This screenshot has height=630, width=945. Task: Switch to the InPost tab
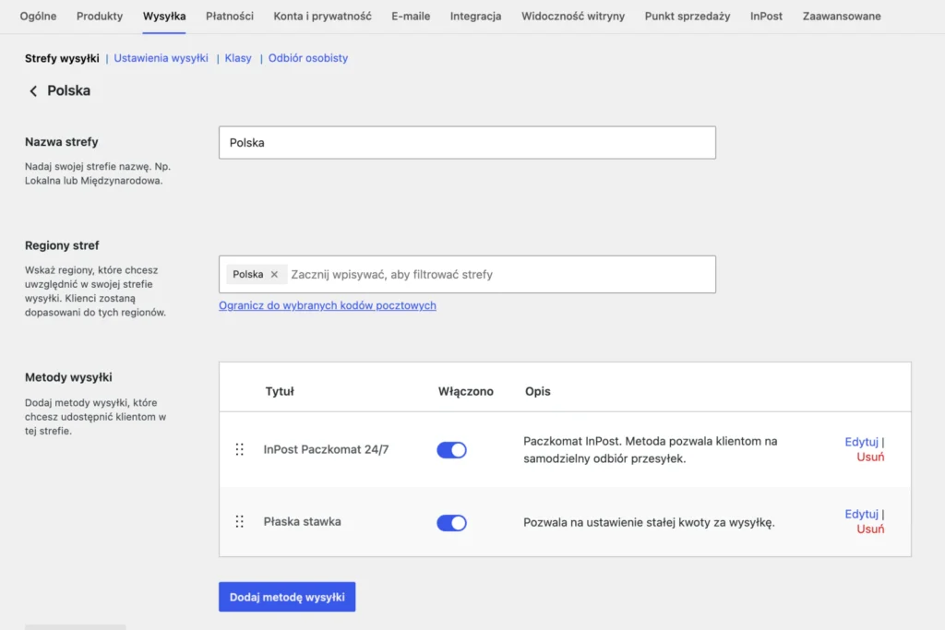pyautogui.click(x=767, y=17)
